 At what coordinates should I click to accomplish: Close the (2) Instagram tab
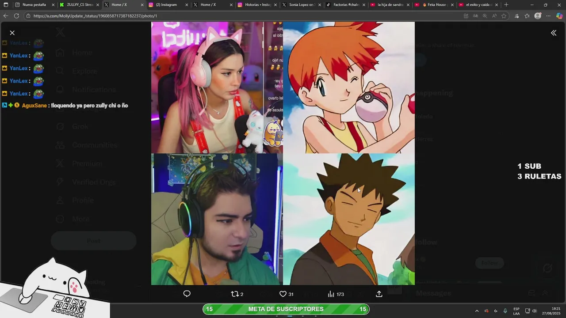187,5
